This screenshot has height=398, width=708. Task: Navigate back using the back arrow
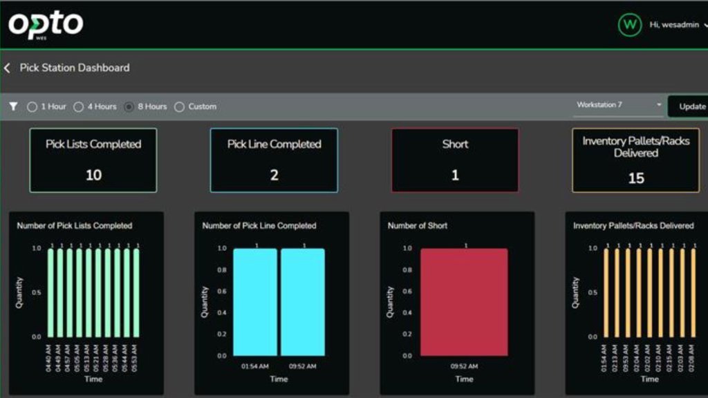click(7, 68)
